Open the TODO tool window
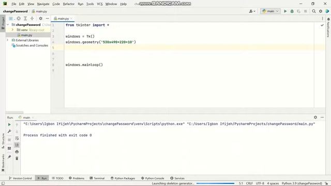The height and width of the screenshot is (186, 331). point(57,178)
